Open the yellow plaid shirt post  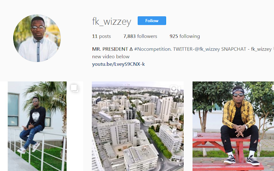(x=233, y=127)
